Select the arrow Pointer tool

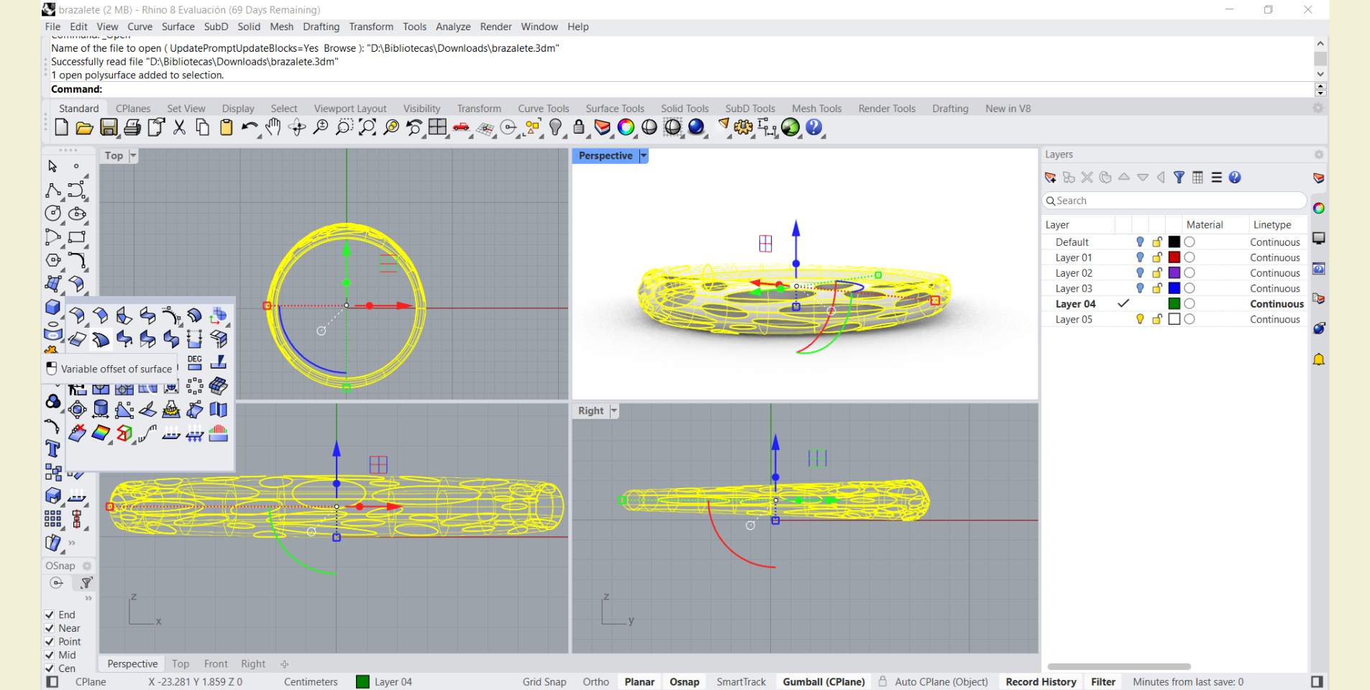pos(52,166)
